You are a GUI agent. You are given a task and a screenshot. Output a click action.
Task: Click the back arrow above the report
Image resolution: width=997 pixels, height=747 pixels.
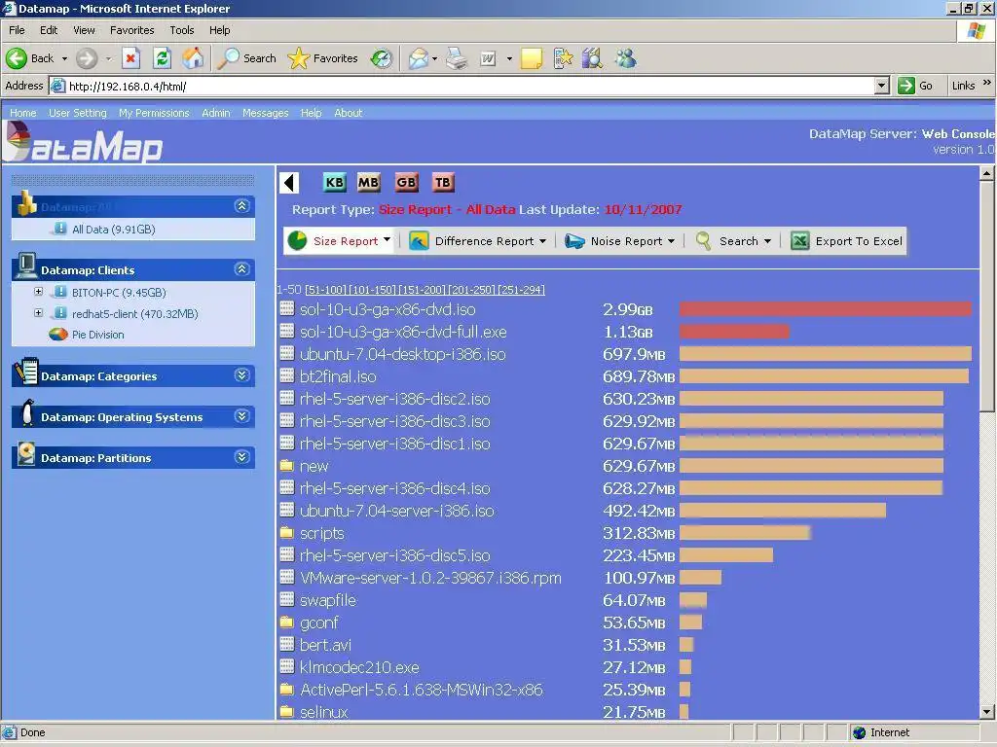(289, 182)
